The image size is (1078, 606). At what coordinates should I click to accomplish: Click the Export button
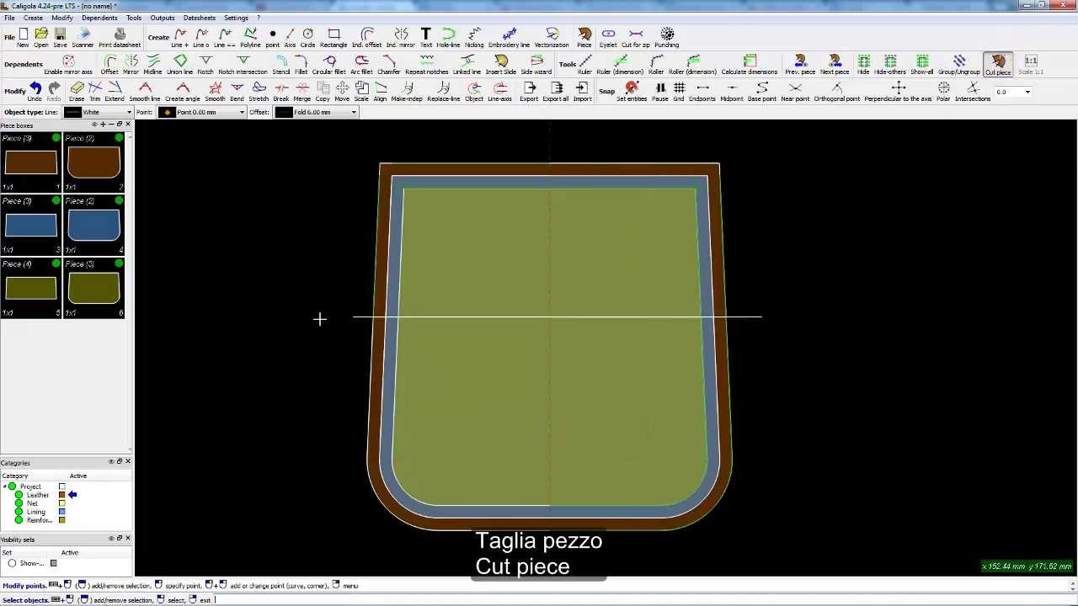tap(529, 92)
